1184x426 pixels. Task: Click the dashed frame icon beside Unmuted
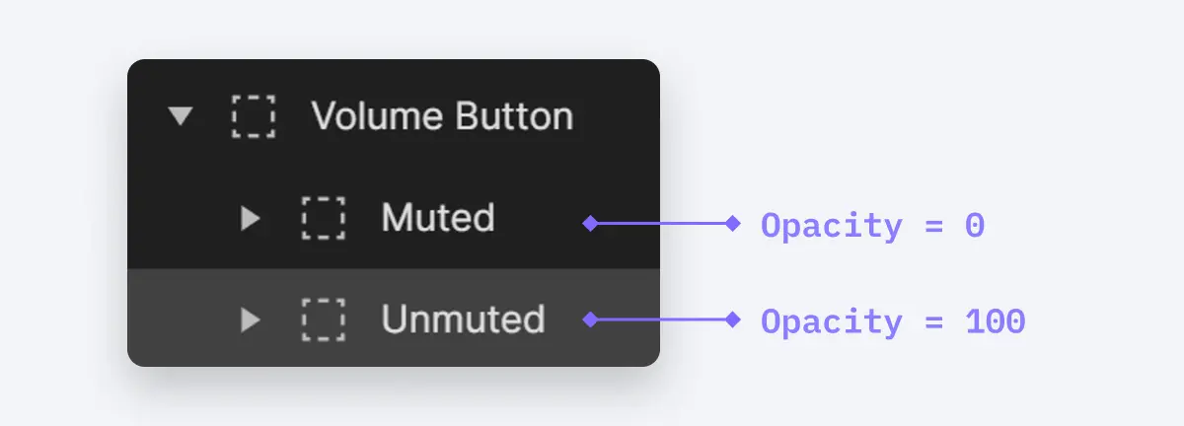pyautogui.click(x=323, y=319)
